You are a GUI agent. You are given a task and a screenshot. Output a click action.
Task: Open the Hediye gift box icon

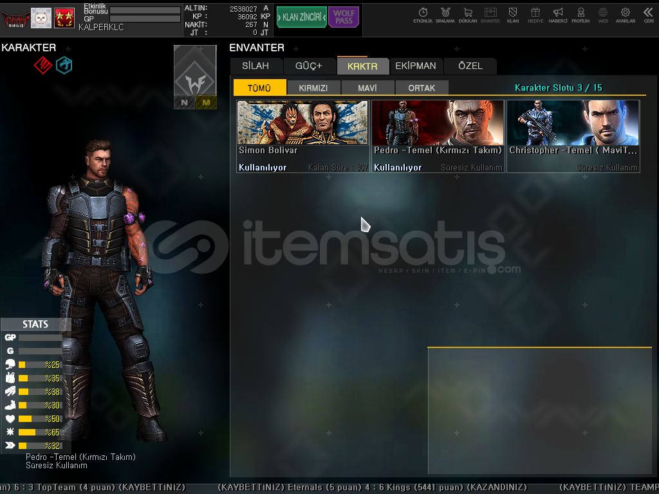[x=535, y=15]
